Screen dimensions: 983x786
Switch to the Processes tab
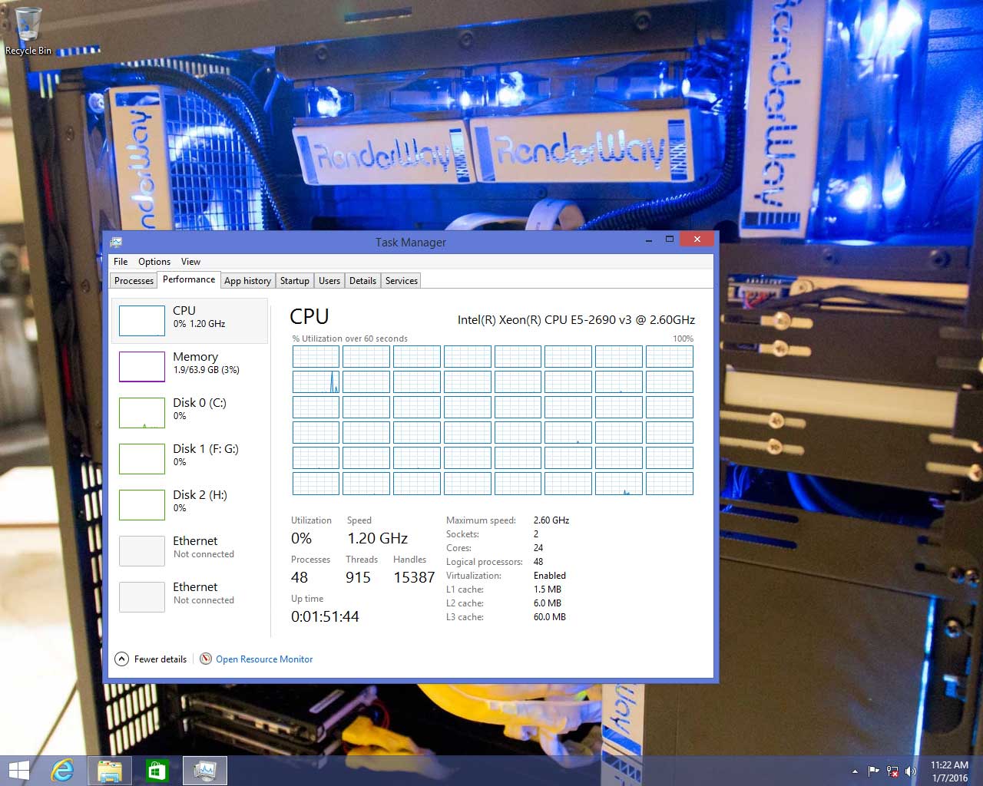pos(134,280)
